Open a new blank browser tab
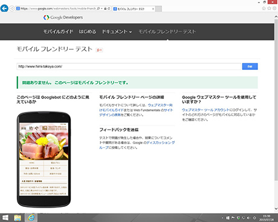The image size is (278, 222). [x=158, y=9]
